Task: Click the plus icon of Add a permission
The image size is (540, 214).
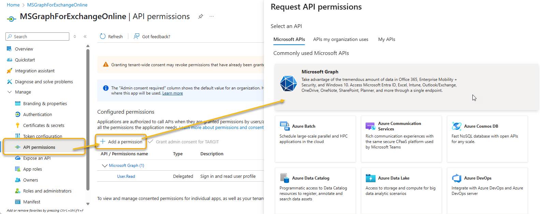Action: pos(103,141)
